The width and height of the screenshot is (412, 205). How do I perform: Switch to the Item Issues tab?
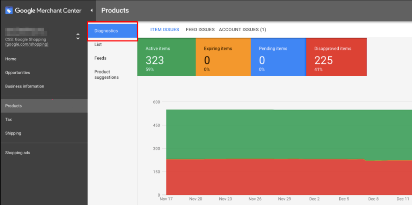pyautogui.click(x=165, y=30)
